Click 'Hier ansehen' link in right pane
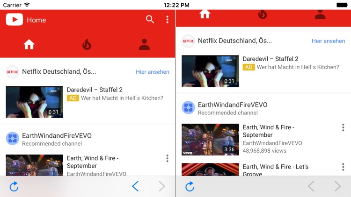 (x=328, y=41)
